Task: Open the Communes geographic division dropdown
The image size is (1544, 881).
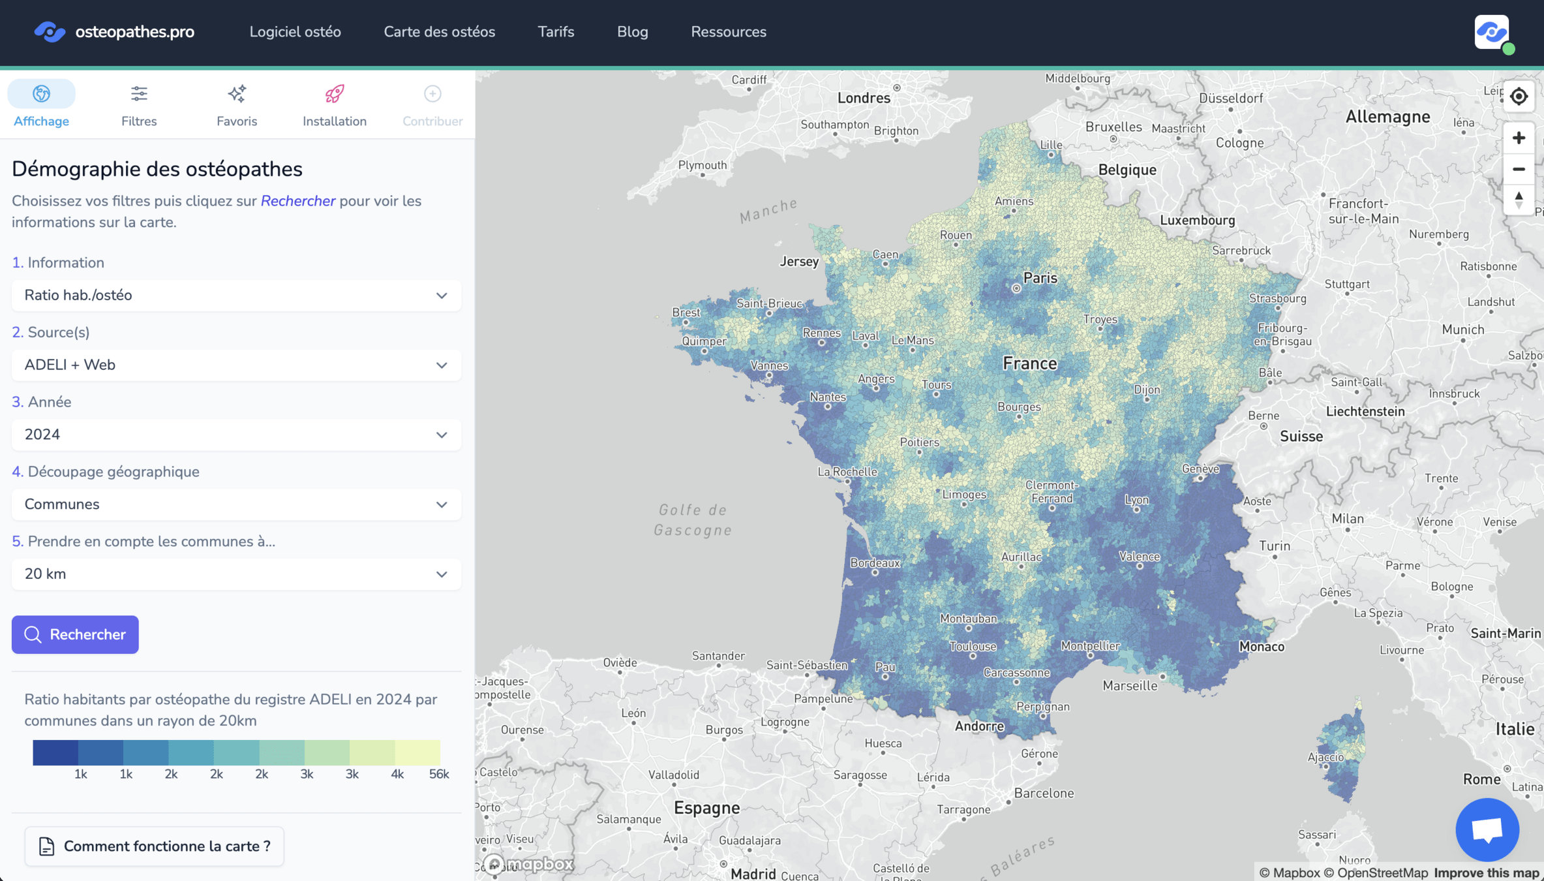Action: (x=236, y=504)
